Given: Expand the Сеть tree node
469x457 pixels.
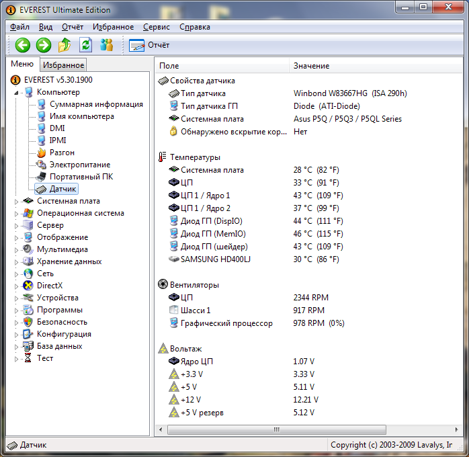Looking at the screenshot, I should [x=16, y=274].
